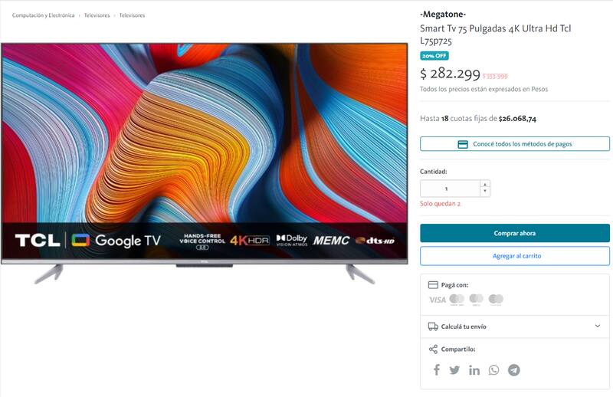613x397 pixels.
Task: Click the Visa payment logo
Action: tap(438, 300)
